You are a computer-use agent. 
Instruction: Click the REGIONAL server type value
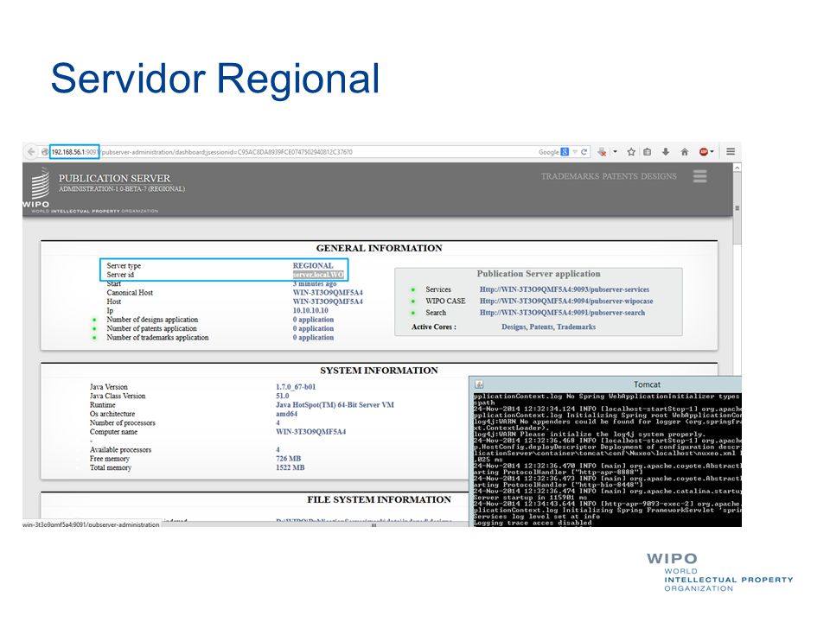click(x=313, y=265)
